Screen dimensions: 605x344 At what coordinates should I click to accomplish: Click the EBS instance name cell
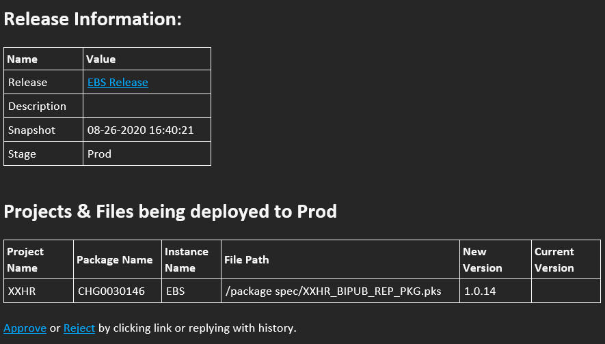coord(191,291)
